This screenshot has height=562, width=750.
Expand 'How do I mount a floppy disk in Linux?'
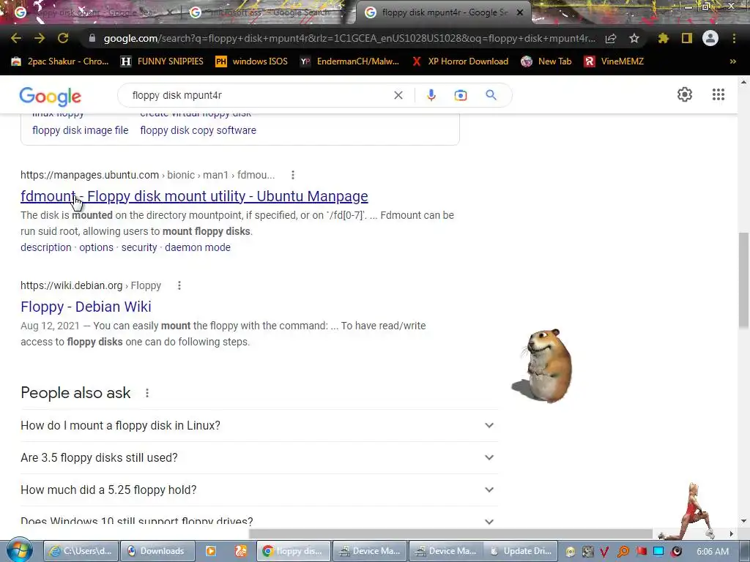259,425
